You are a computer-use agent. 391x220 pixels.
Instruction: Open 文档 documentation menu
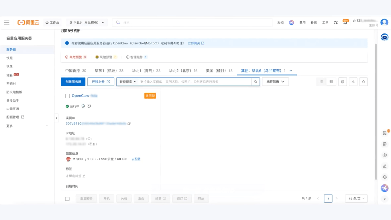tap(281, 22)
